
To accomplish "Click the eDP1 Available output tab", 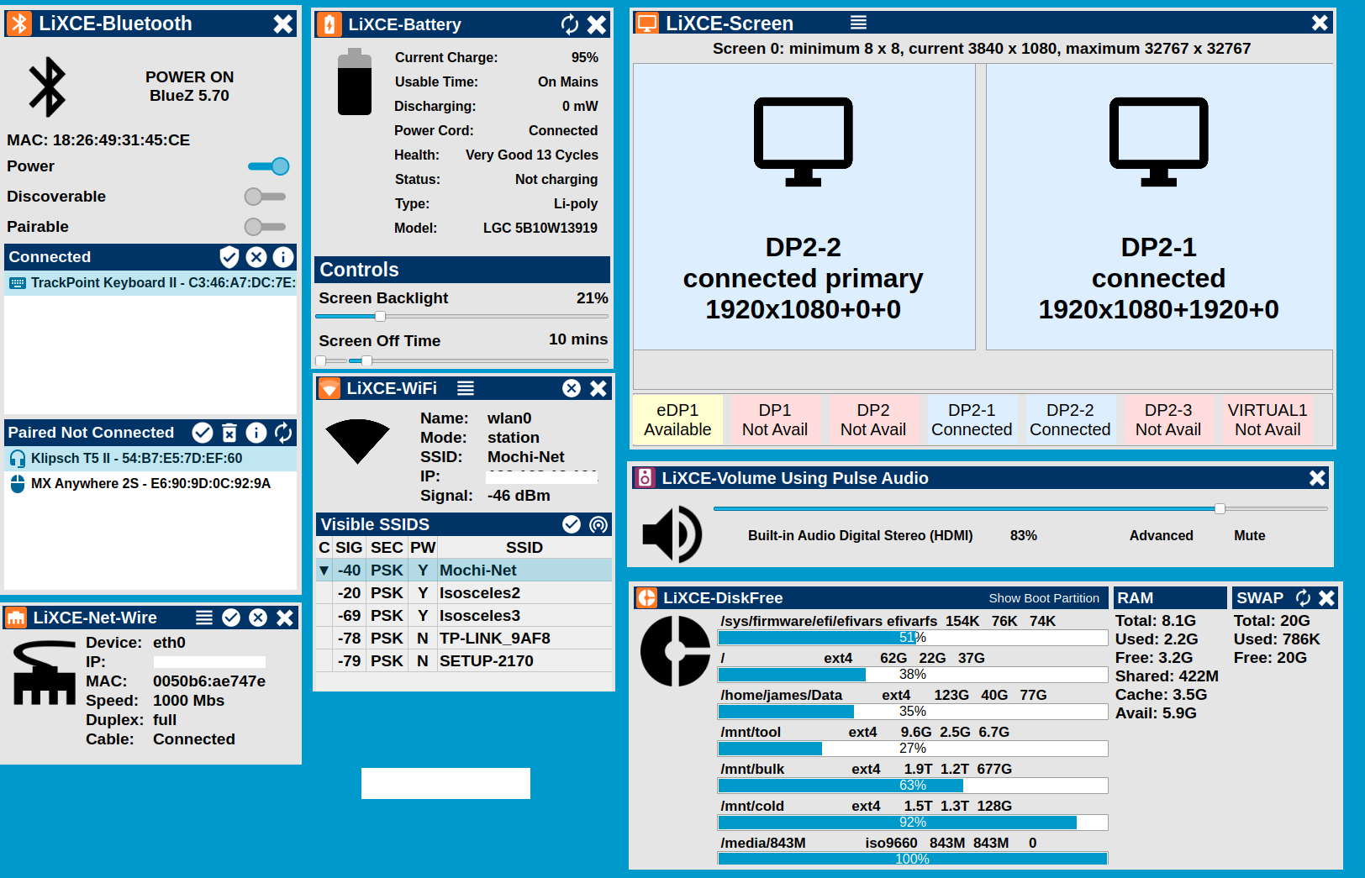I will tap(677, 420).
